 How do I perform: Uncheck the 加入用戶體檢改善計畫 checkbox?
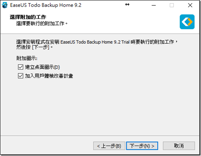pos(21,76)
